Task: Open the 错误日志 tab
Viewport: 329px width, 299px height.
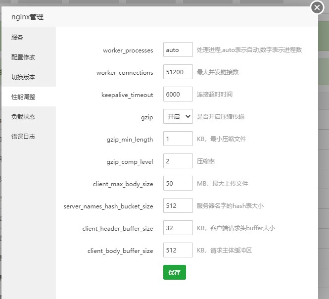Action: point(29,136)
